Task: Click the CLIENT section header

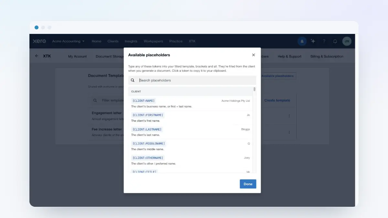Action: click(190, 91)
